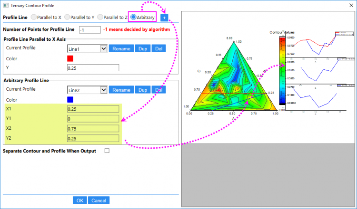Screen dimensions: 357x209
Task: Rename the Line1 profile
Action: point(121,48)
